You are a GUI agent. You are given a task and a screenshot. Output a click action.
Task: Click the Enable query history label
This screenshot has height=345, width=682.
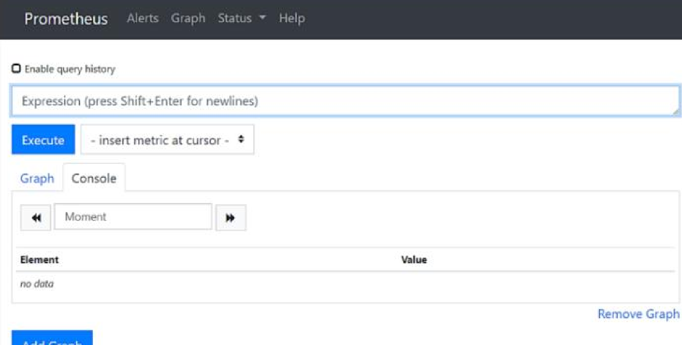tap(70, 69)
